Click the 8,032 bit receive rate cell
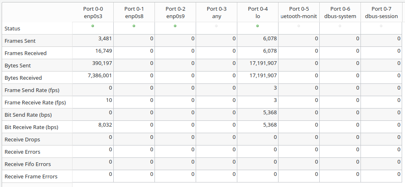Image resolution: width=405 pixels, height=187 pixels. [x=104, y=125]
